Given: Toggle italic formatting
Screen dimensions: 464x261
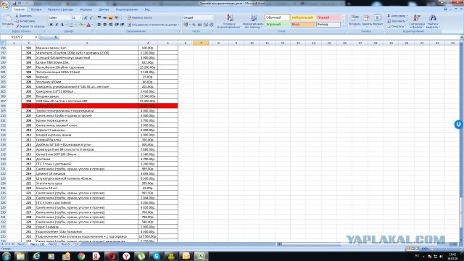Looking at the screenshot, I should click(x=57, y=25).
